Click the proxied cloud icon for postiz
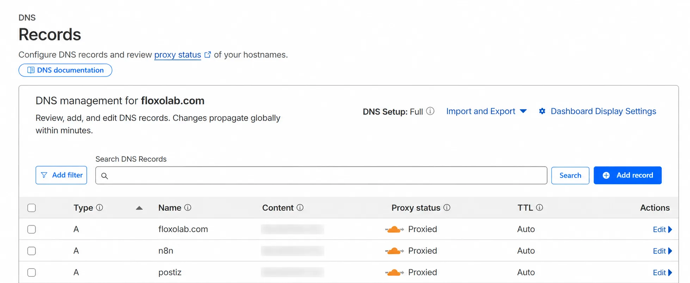 tap(394, 272)
